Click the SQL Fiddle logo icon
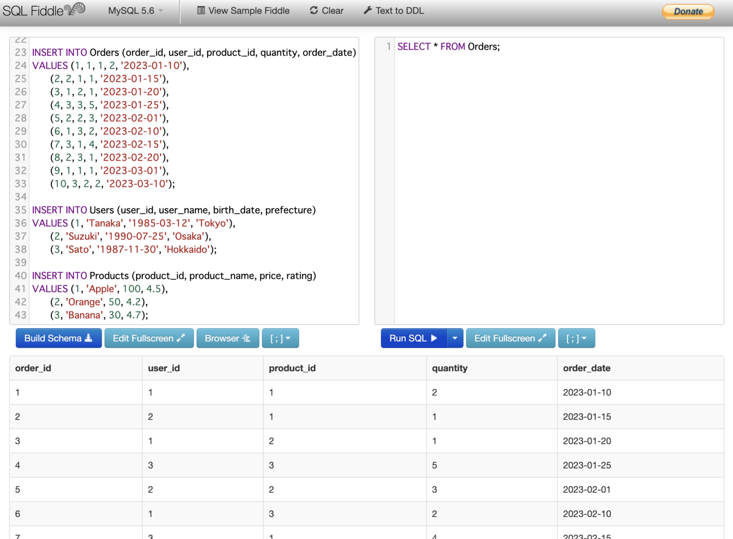The height and width of the screenshot is (539, 733). click(x=75, y=9)
